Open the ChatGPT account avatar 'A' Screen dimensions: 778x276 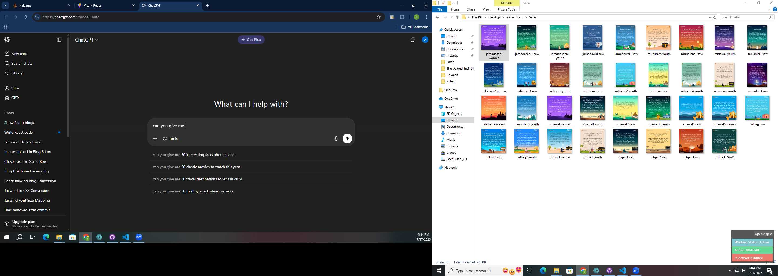click(425, 40)
